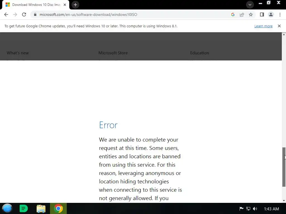286x214 pixels.
Task: Open the tab search dropdown arrow
Action: 250,5
